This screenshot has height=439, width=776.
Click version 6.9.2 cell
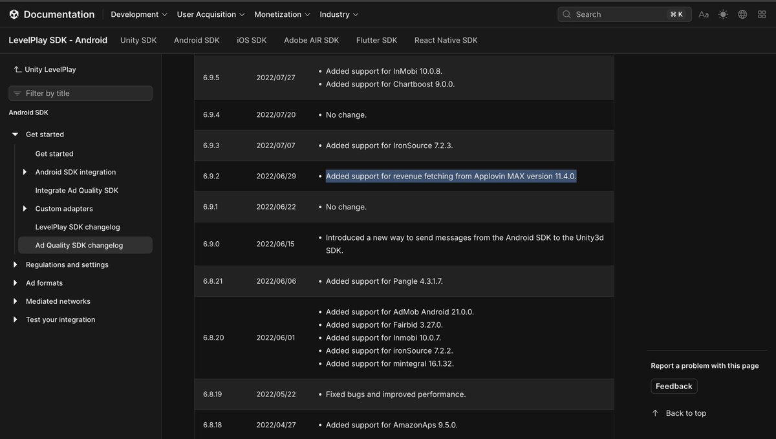[211, 176]
